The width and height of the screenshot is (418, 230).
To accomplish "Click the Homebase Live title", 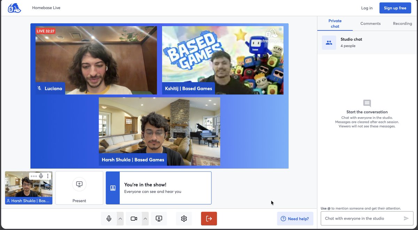I will pyautogui.click(x=46, y=8).
